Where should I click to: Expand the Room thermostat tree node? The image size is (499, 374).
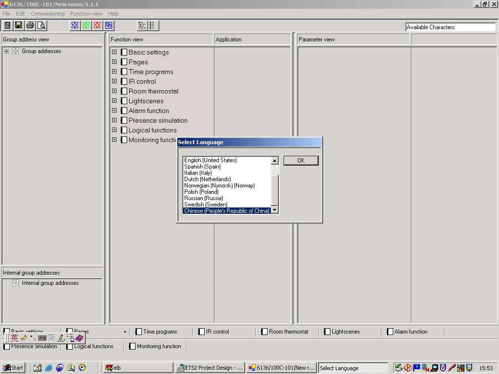[114, 91]
